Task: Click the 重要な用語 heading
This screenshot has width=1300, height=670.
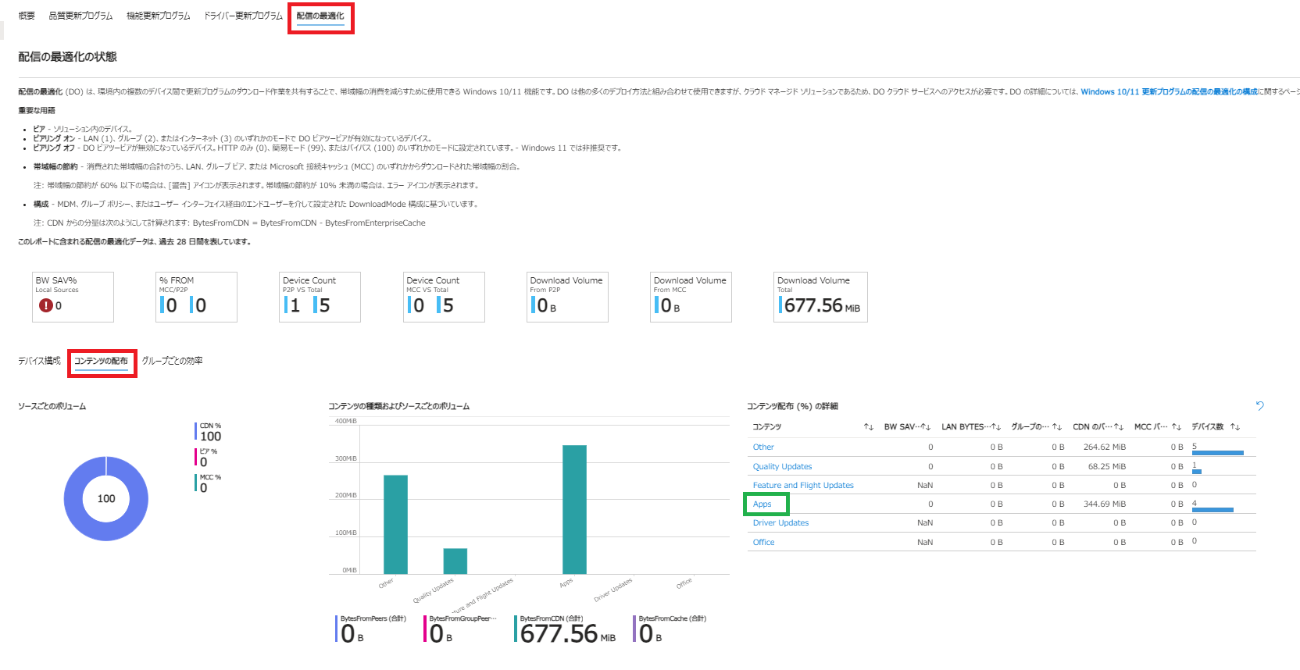Action: pos(37,110)
